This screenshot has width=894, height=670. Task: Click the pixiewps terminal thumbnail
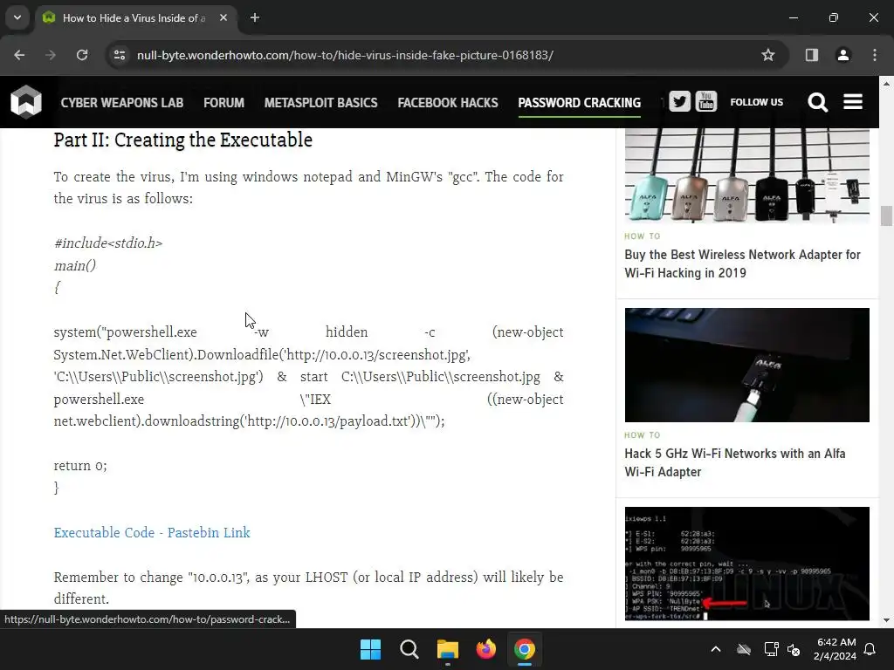coord(747,564)
